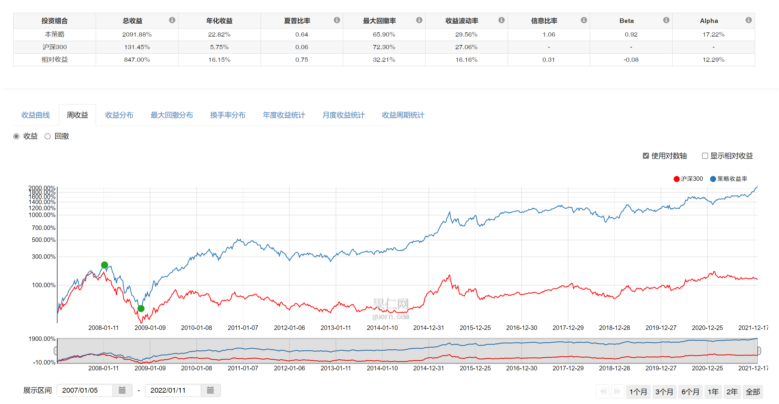Click info icon beside Alpha header
This screenshot has width=779, height=404.
click(x=748, y=20)
